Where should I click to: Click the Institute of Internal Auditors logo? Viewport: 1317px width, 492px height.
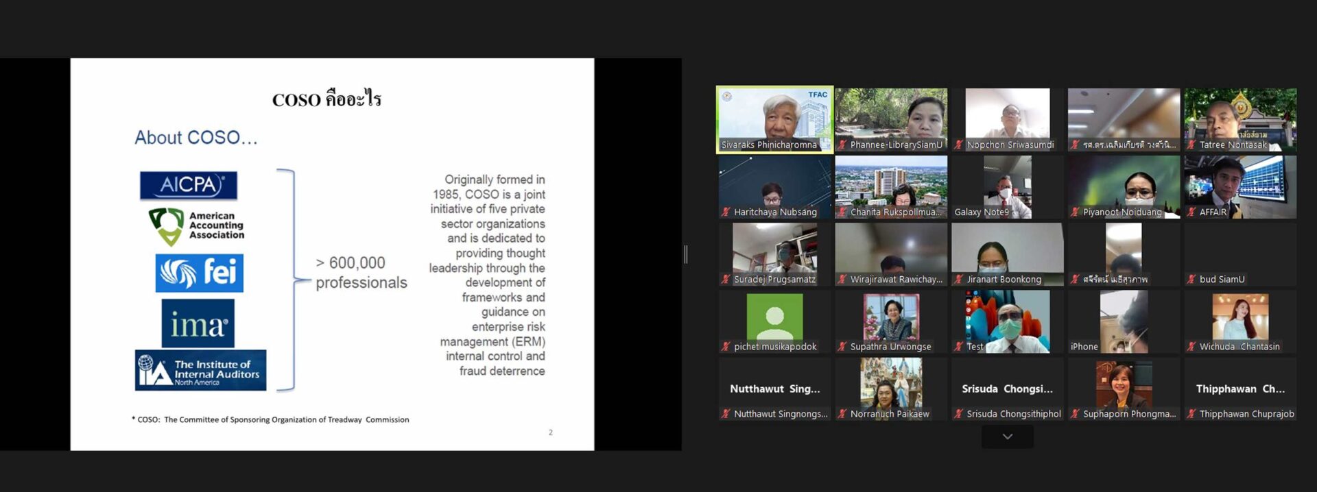click(x=200, y=371)
